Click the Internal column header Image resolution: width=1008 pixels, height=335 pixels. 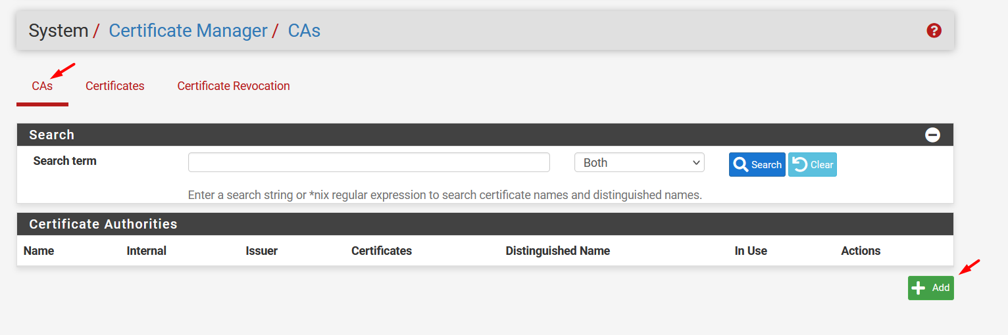coord(146,251)
